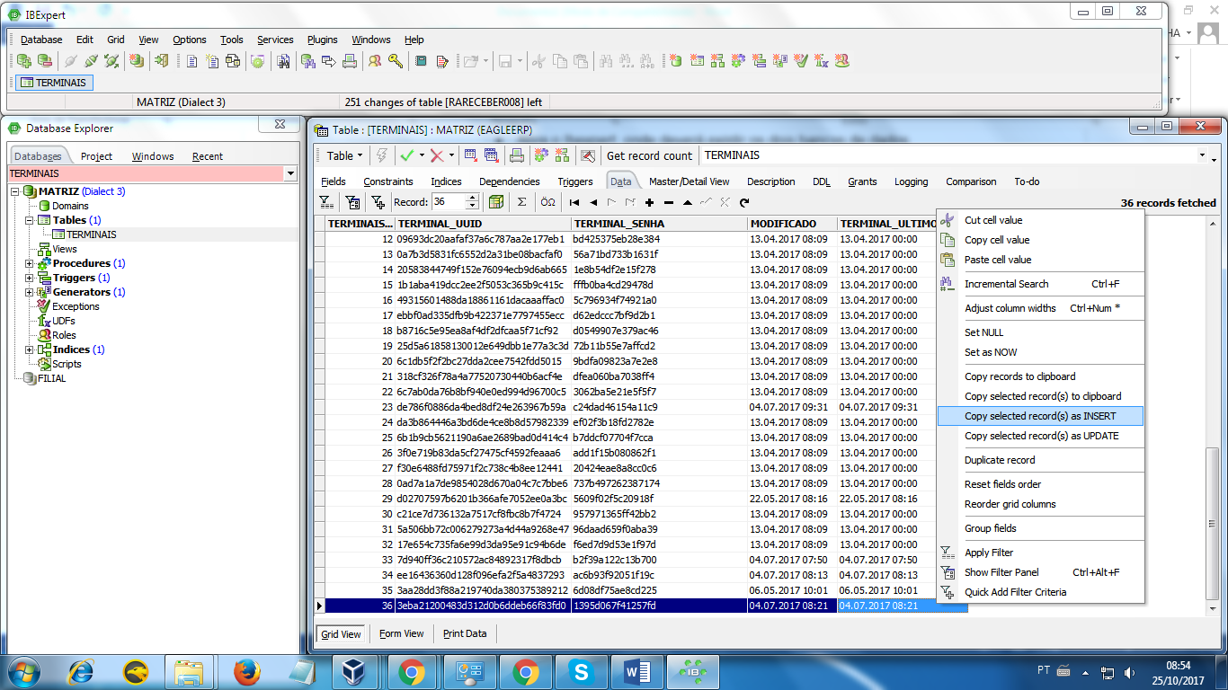Click the Register Database icon in main toolbar
Screen dimensions: 1228x690
[24, 61]
